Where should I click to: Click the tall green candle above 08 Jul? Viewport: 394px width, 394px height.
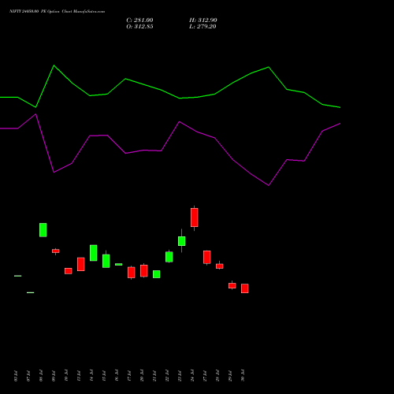pos(43,230)
